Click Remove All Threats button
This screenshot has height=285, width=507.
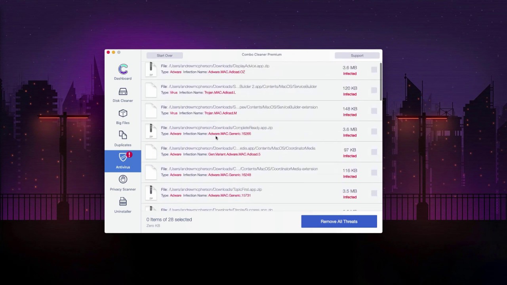(x=339, y=222)
